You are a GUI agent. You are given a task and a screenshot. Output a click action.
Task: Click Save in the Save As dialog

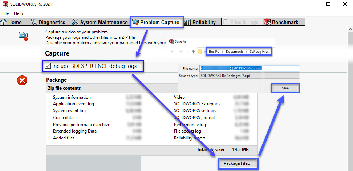coord(285,88)
